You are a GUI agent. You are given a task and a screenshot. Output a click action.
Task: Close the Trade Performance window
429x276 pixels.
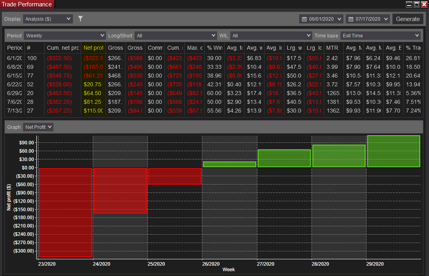click(424, 4)
